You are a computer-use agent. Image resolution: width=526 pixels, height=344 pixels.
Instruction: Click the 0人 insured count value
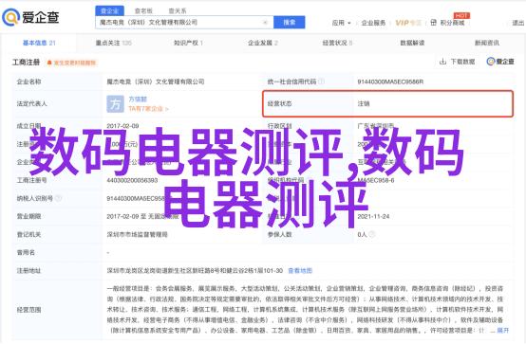(362, 234)
